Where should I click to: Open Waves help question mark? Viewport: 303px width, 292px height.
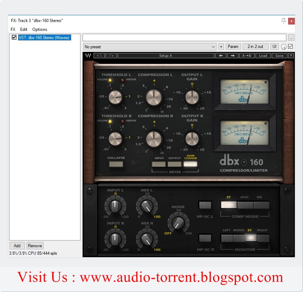click(291, 56)
